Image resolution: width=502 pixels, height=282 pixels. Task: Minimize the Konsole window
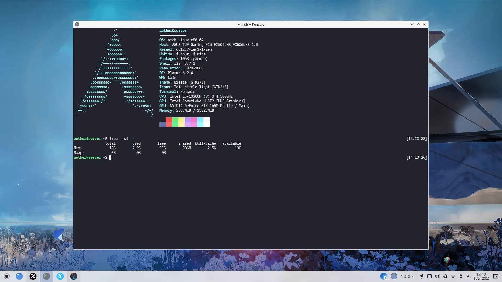(412, 24)
